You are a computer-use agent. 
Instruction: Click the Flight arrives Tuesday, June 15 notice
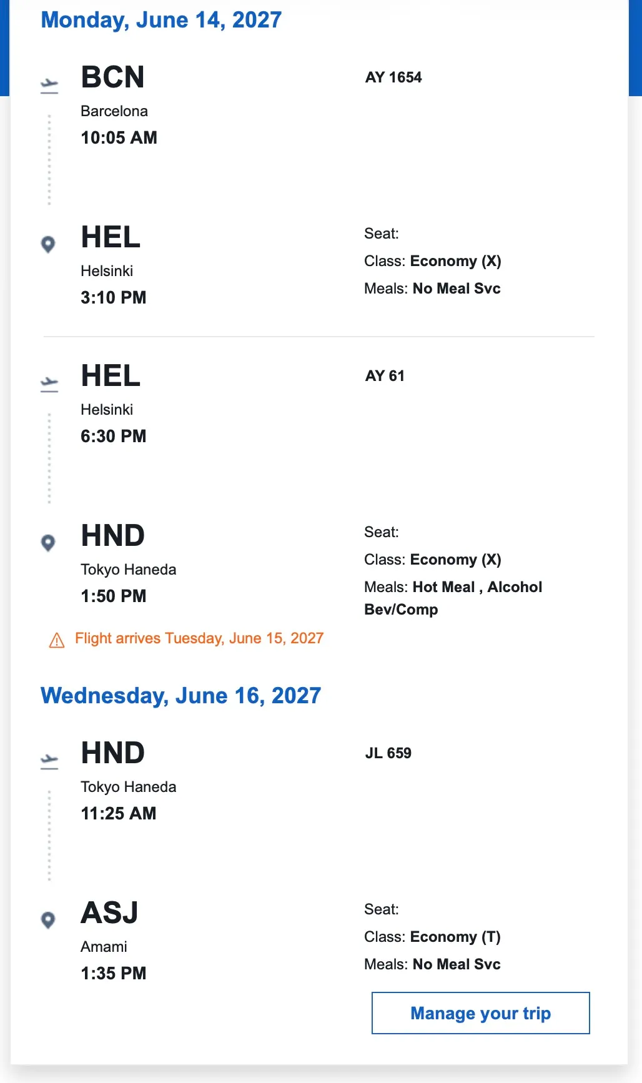[199, 638]
